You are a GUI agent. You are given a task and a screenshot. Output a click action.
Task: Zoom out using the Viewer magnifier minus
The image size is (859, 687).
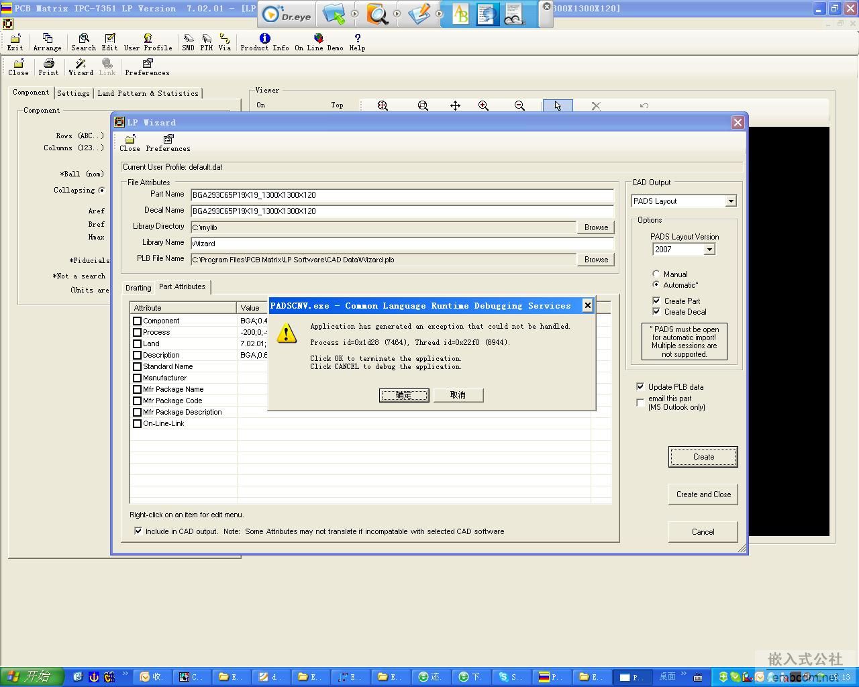pyautogui.click(x=519, y=105)
